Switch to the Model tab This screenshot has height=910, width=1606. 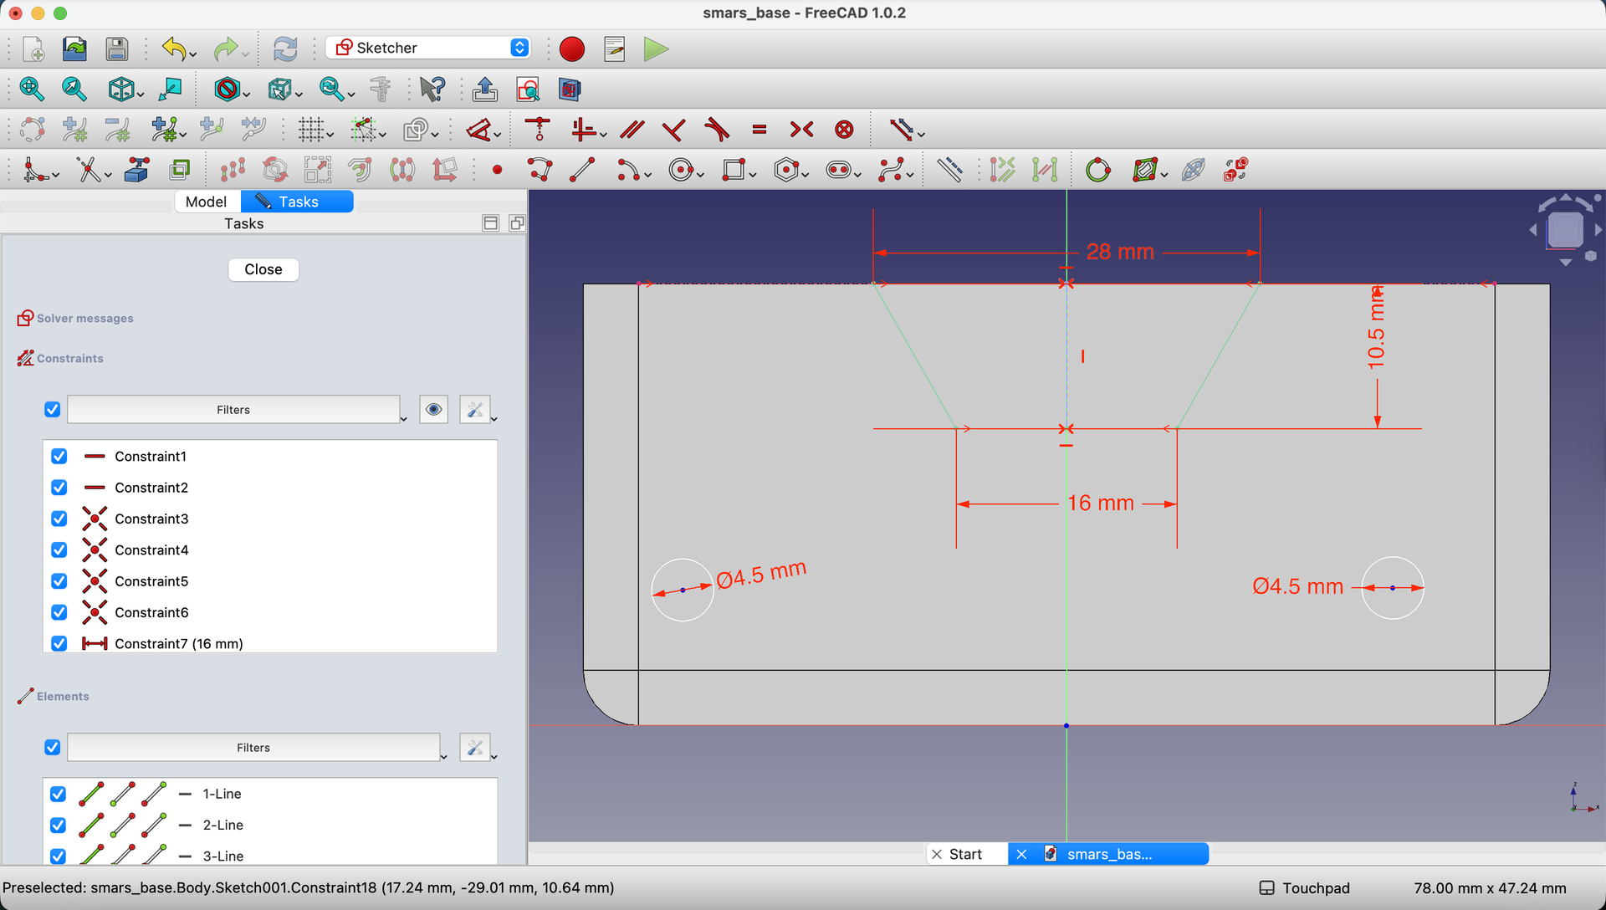pyautogui.click(x=207, y=202)
